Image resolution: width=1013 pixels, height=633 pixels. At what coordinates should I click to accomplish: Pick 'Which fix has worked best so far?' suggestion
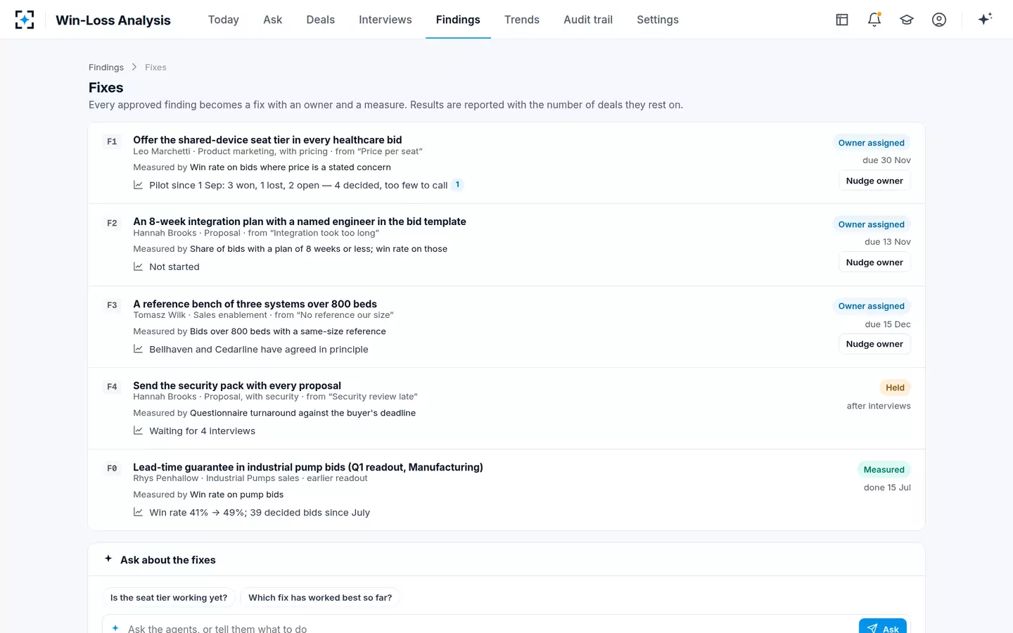coord(320,598)
